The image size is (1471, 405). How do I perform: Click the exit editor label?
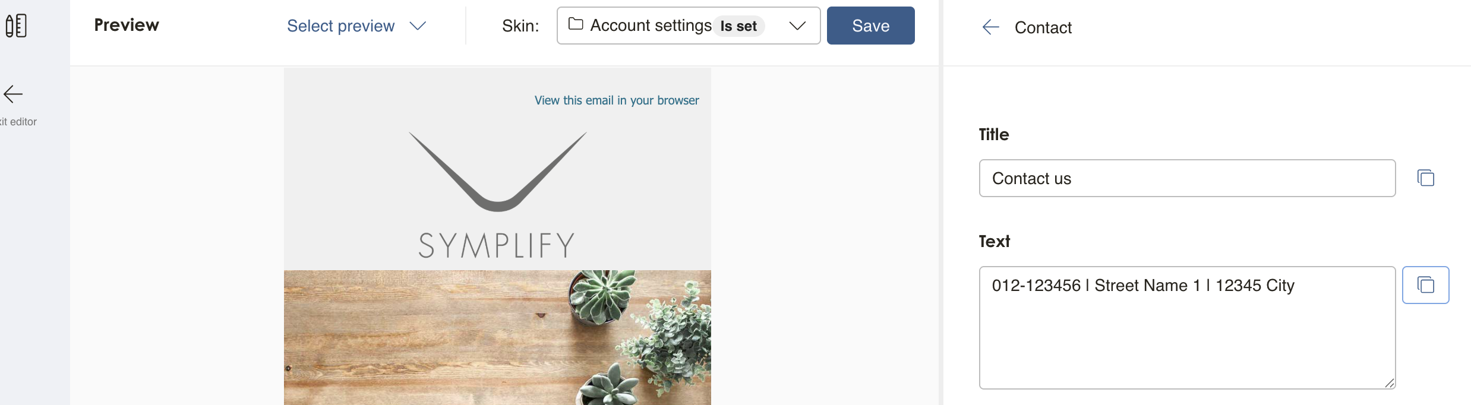point(18,122)
